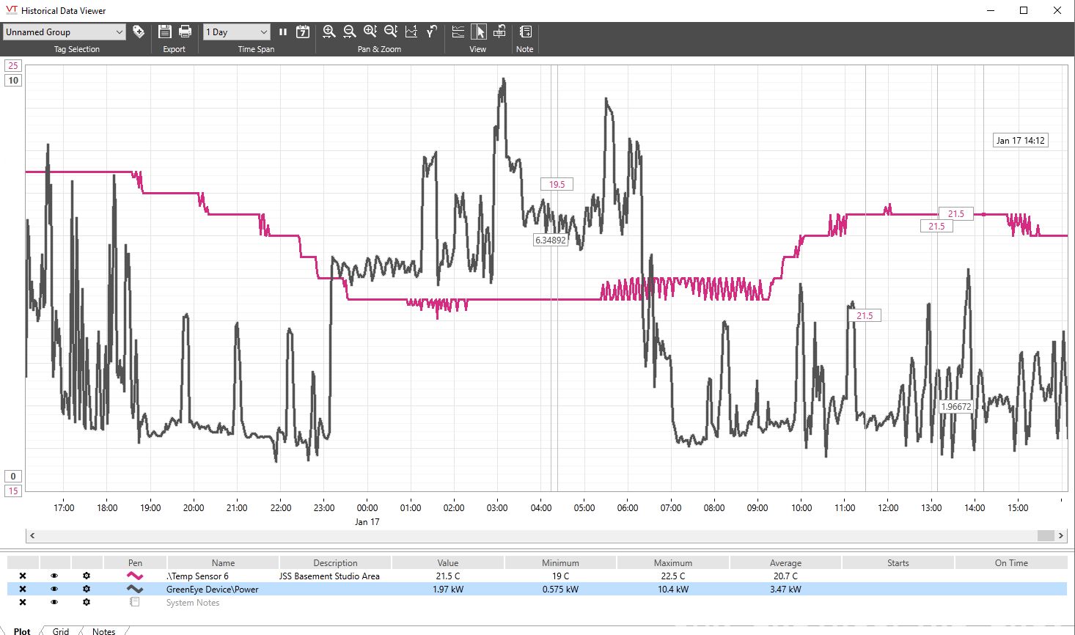This screenshot has height=635, width=1075.
Task: Click the Description column header
Action: [x=335, y=563]
